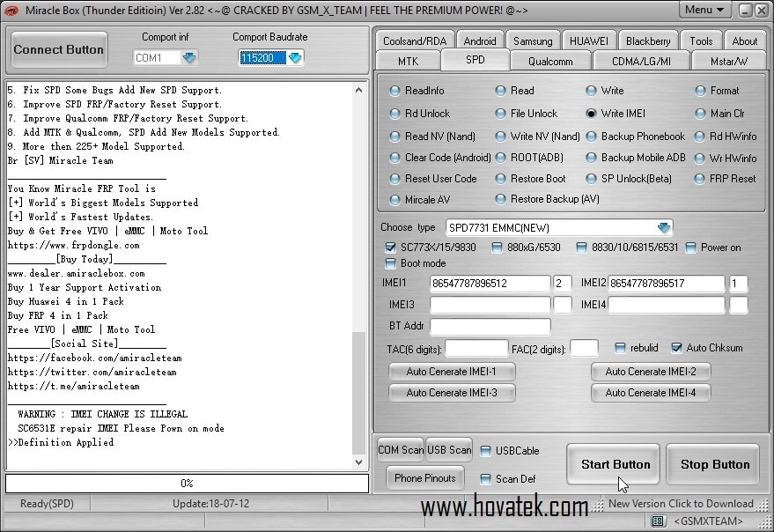Viewport: 774px width, 532px height.
Task: Toggle the rebulid checkbox
Action: click(620, 348)
